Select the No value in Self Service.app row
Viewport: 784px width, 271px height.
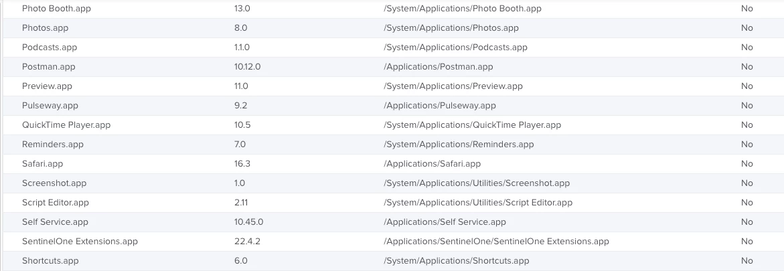point(747,222)
